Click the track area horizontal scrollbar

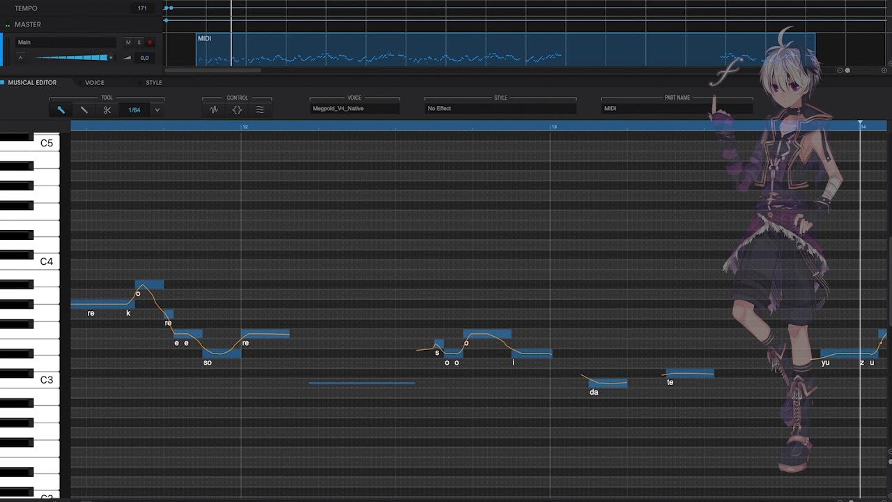(x=213, y=70)
